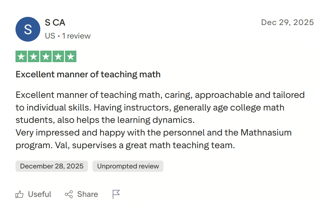Screen dimensions: 330x212
Task: Click the Dec 29, 2025 posting date
Action: point(287,22)
